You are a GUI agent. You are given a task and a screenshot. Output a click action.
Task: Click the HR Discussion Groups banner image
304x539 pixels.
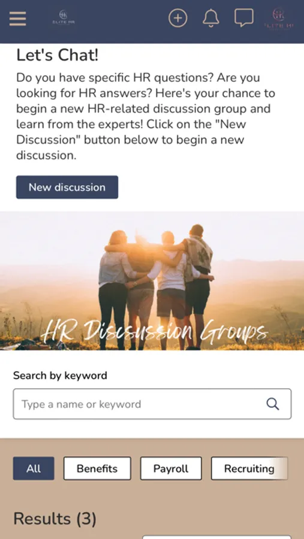152,281
